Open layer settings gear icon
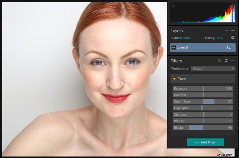 pos(233,37)
